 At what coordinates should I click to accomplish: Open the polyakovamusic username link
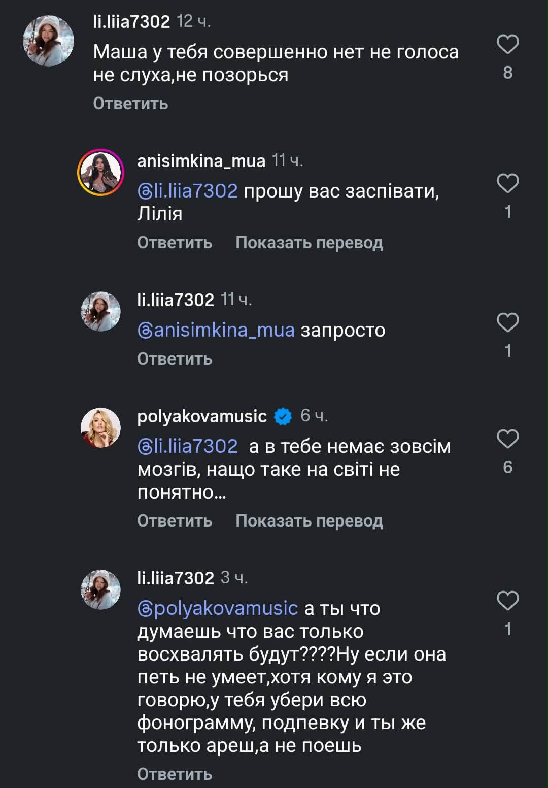coord(202,416)
